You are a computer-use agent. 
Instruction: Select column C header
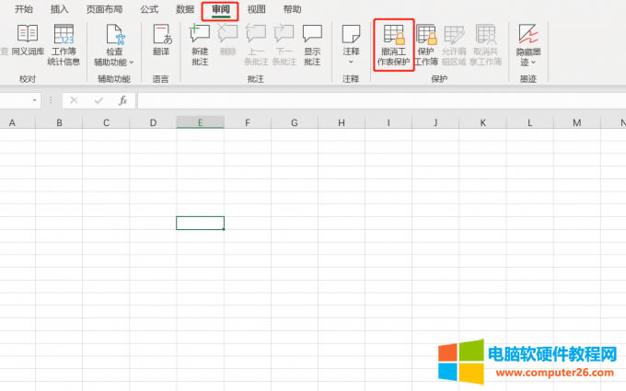click(106, 122)
